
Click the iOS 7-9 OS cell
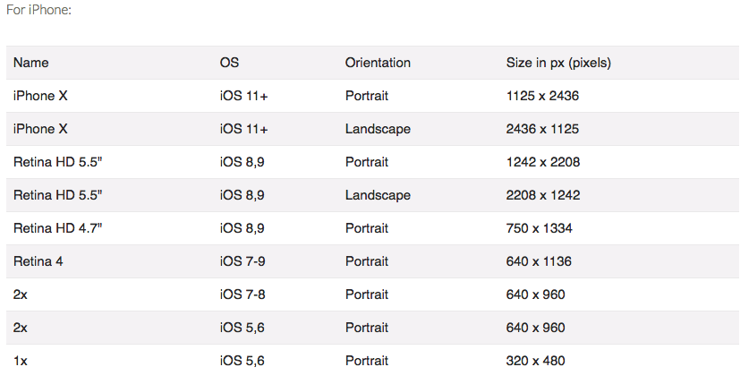click(243, 261)
